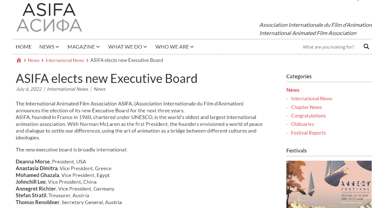This screenshot has height=208, width=383.
Task: Open the Obituaries category
Action: 302,124
